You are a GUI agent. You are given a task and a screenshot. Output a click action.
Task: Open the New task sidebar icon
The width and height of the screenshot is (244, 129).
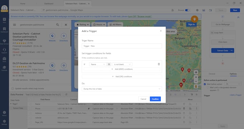pyautogui.click(x=4, y=20)
